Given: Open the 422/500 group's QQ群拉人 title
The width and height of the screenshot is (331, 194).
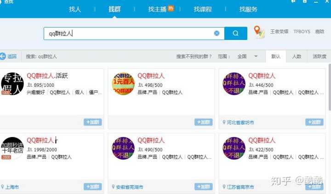Looking at the screenshot, I should 262,140.
